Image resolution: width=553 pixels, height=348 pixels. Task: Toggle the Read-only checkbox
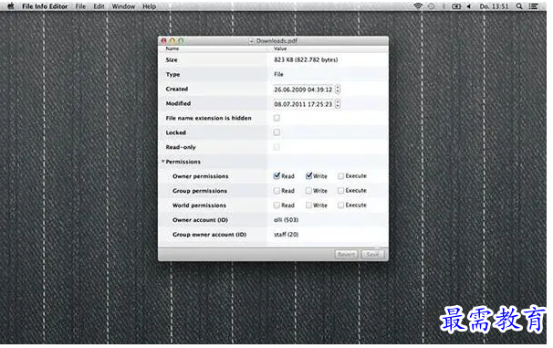point(276,147)
